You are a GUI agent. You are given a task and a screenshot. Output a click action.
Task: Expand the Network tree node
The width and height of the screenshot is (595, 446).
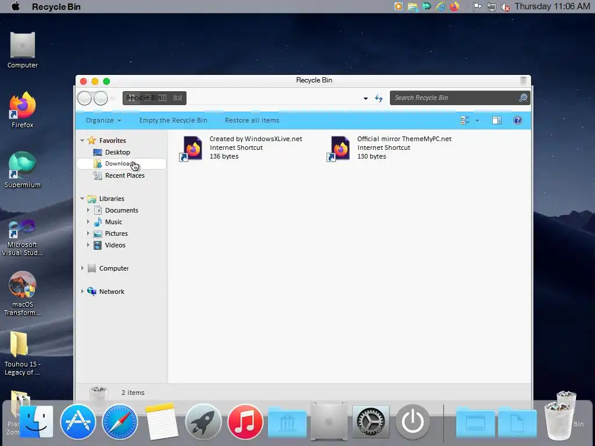coord(82,292)
